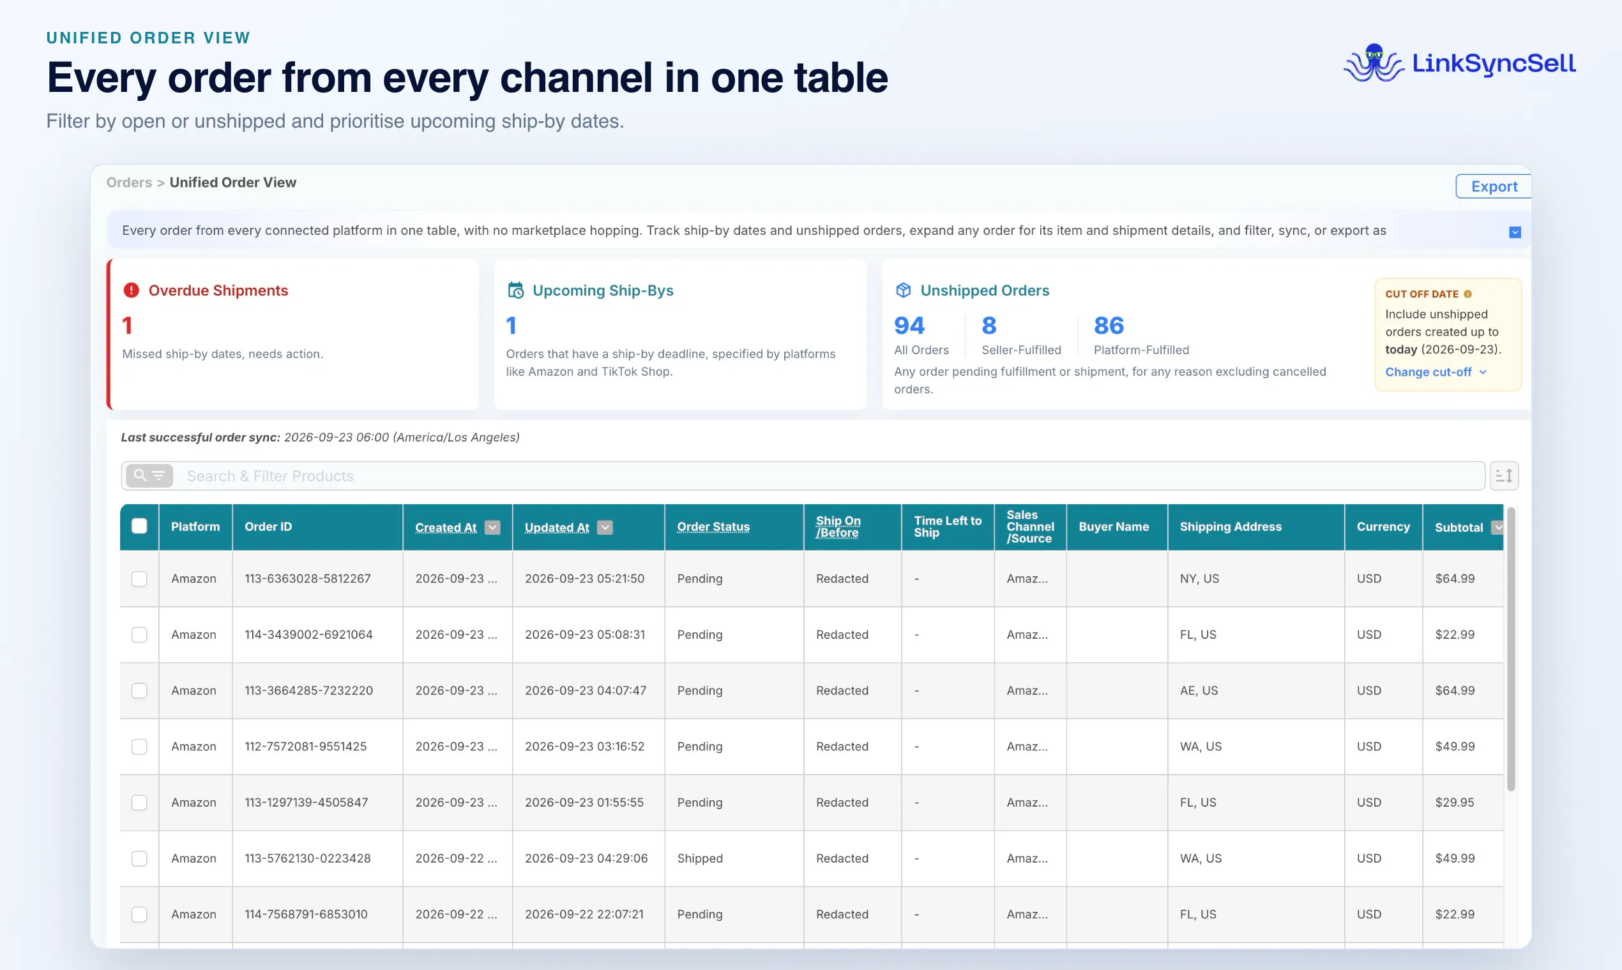This screenshot has height=970, width=1622.
Task: Go to the Orders breadcrumb
Action: (130, 183)
